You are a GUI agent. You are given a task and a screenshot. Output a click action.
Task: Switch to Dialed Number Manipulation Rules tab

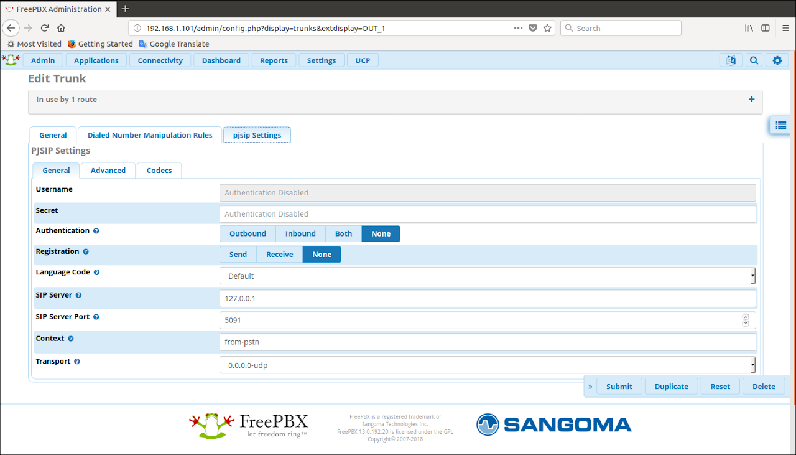point(150,135)
